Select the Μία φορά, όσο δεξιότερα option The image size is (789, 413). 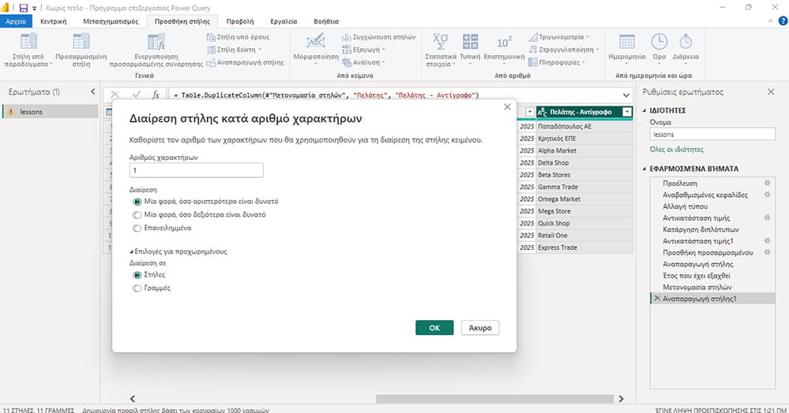point(137,215)
